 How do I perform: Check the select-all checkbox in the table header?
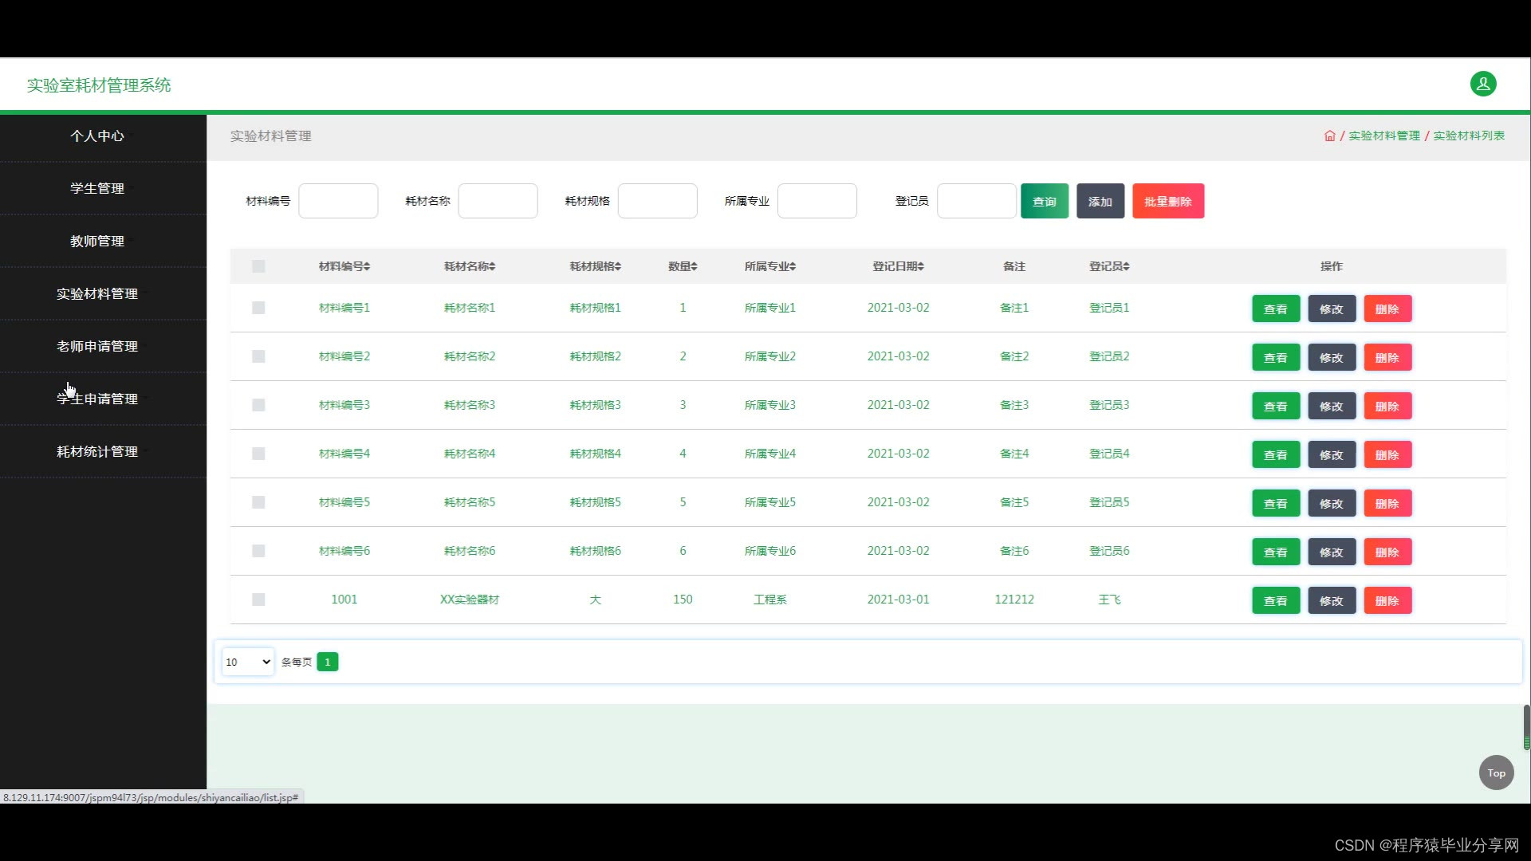258,266
